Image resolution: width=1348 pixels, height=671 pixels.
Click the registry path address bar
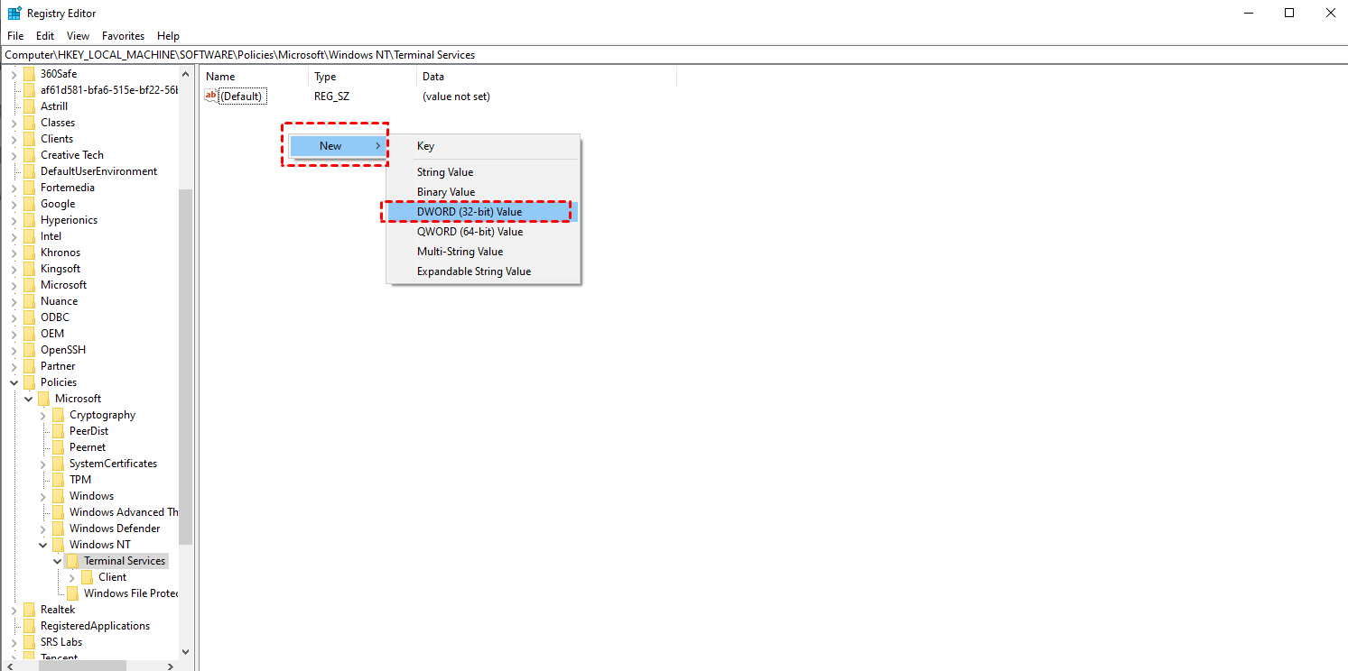674,55
